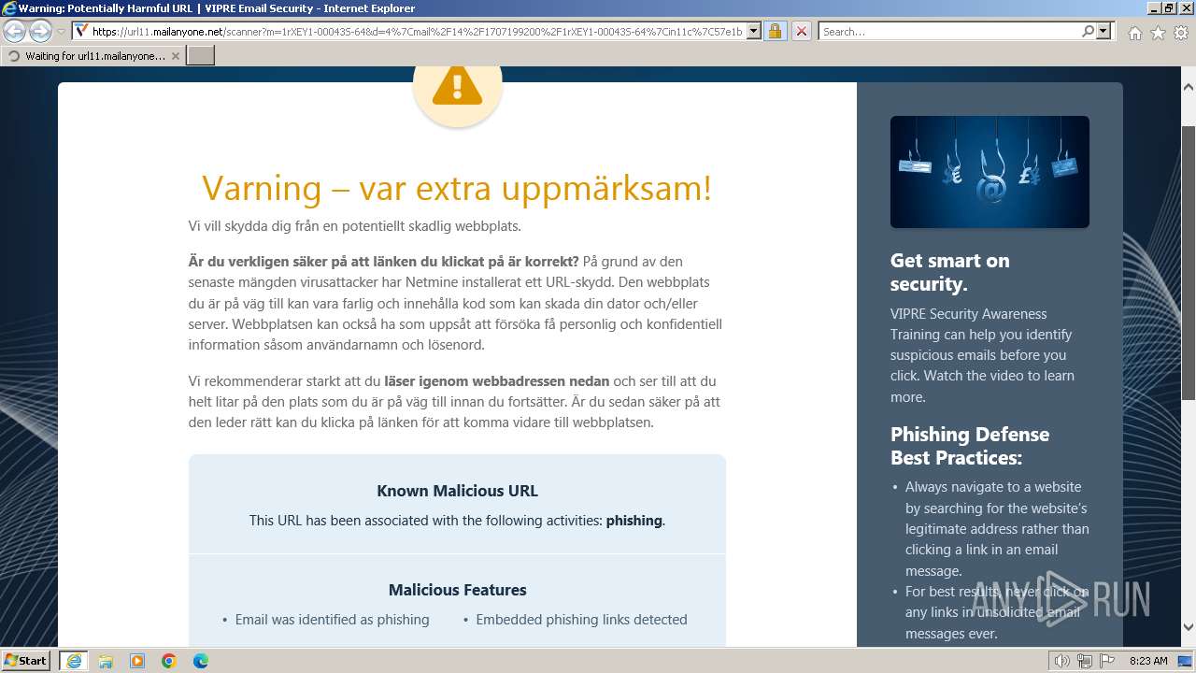Click the phishing hooks video thumbnail

click(990, 172)
